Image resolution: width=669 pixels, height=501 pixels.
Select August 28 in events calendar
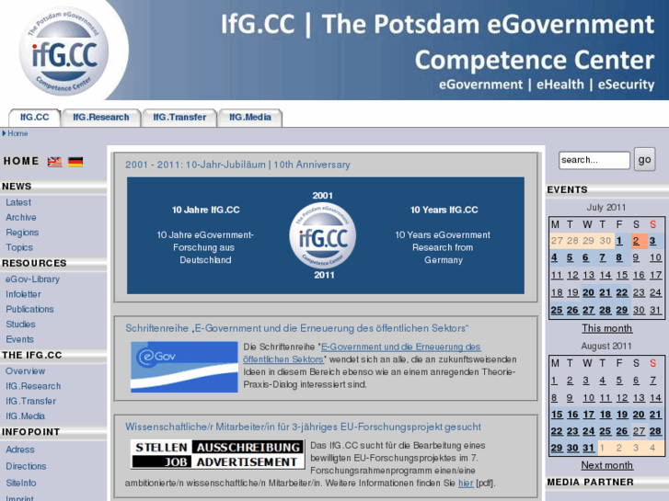pos(655,431)
